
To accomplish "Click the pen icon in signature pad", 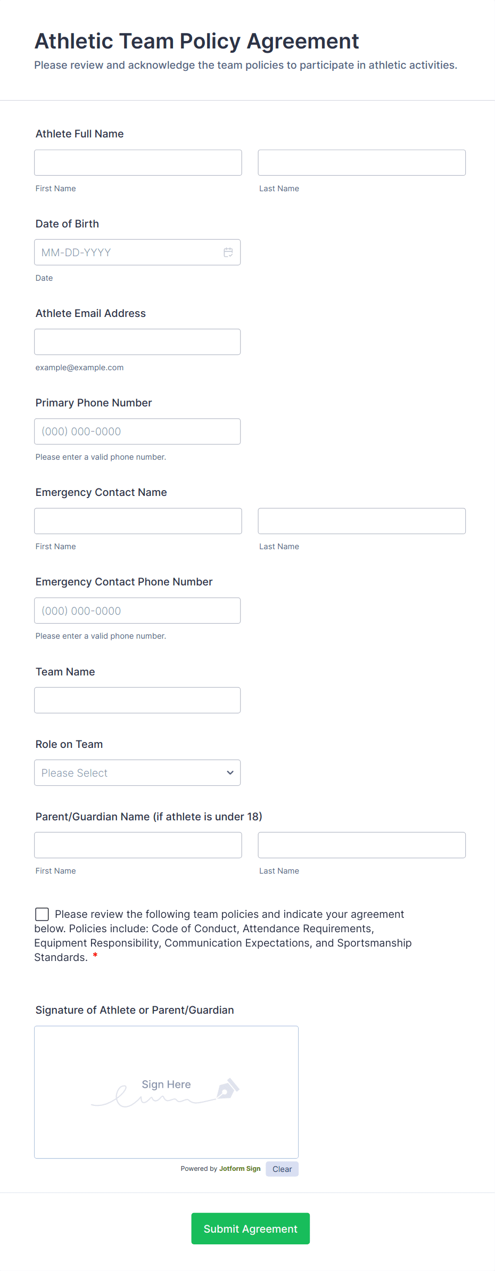I will tap(227, 1089).
